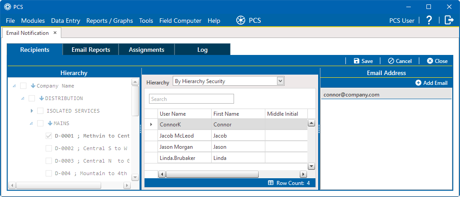Viewport: 460px width, 197px height.
Task: Collapse the Company Name tree node
Action: pyautogui.click(x=14, y=86)
